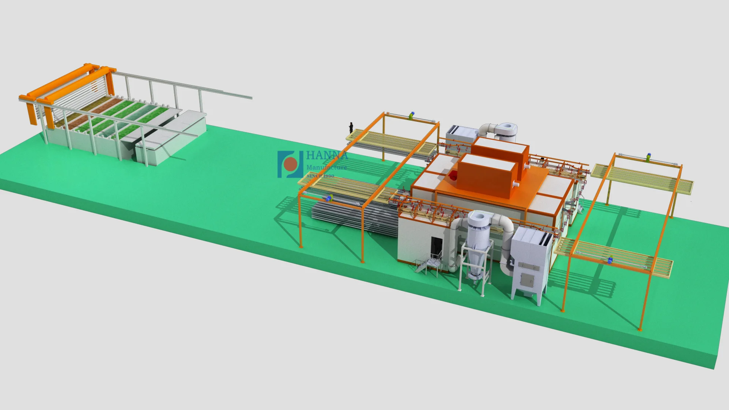This screenshot has height=410, width=729.
Task: Click the small black human figure
Action: pos(351,127)
